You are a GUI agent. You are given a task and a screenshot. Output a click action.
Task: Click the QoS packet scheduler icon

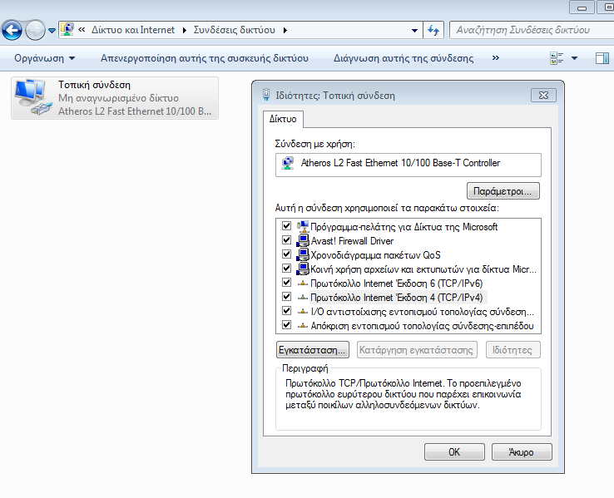point(303,254)
